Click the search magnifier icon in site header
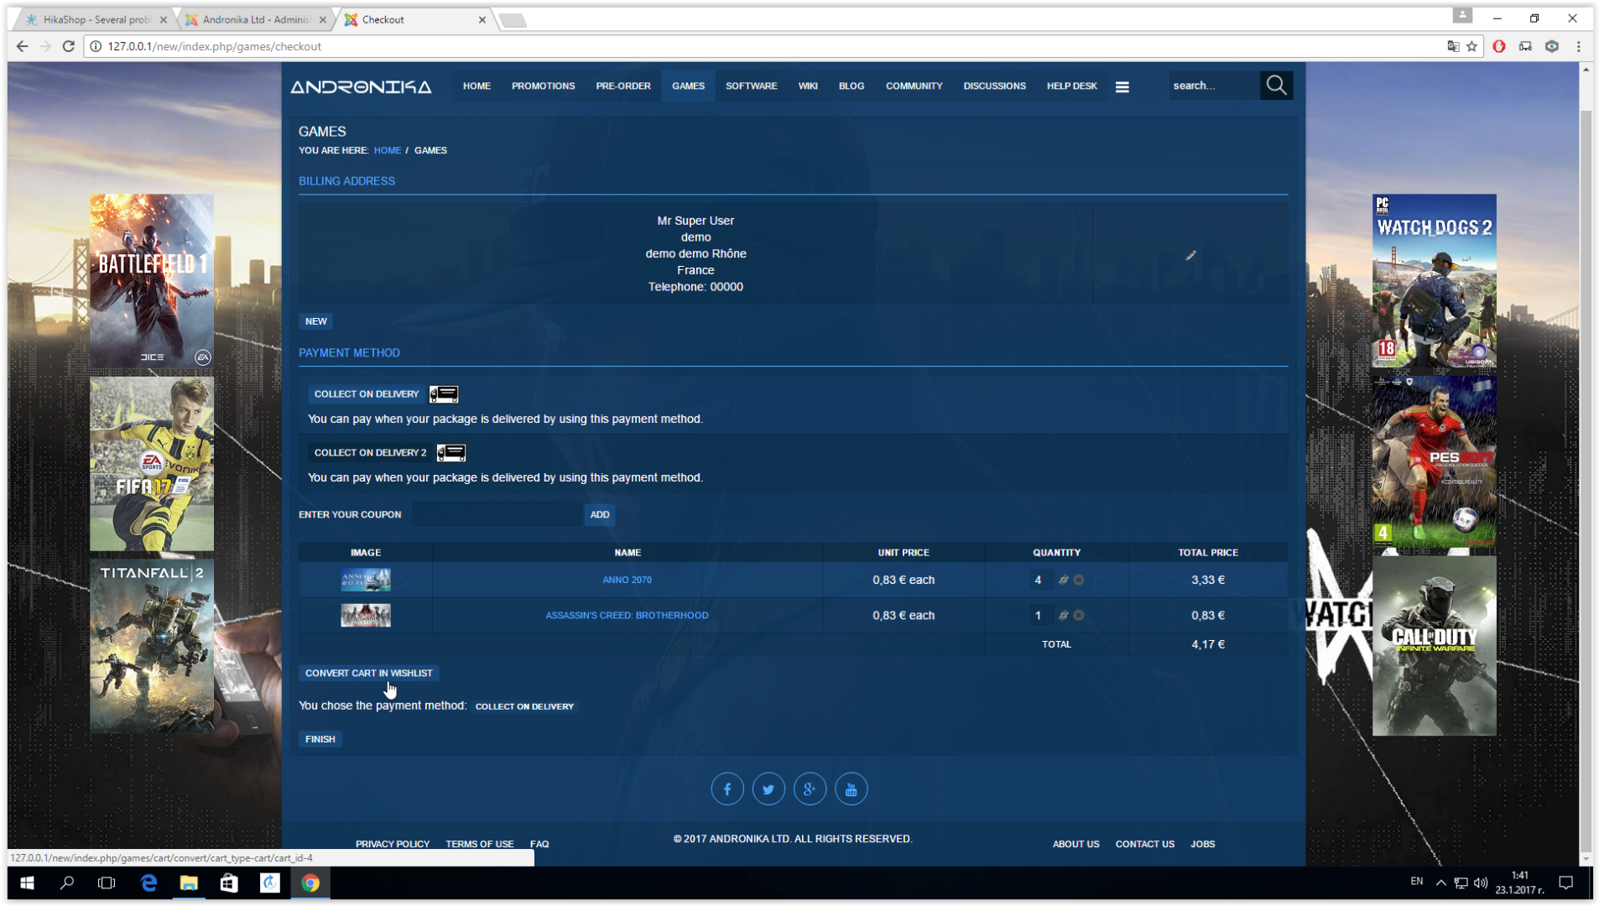The image size is (1599, 906). (1276, 86)
